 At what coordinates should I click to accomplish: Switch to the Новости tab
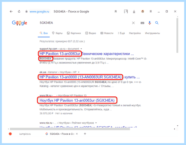click(x=107, y=33)
